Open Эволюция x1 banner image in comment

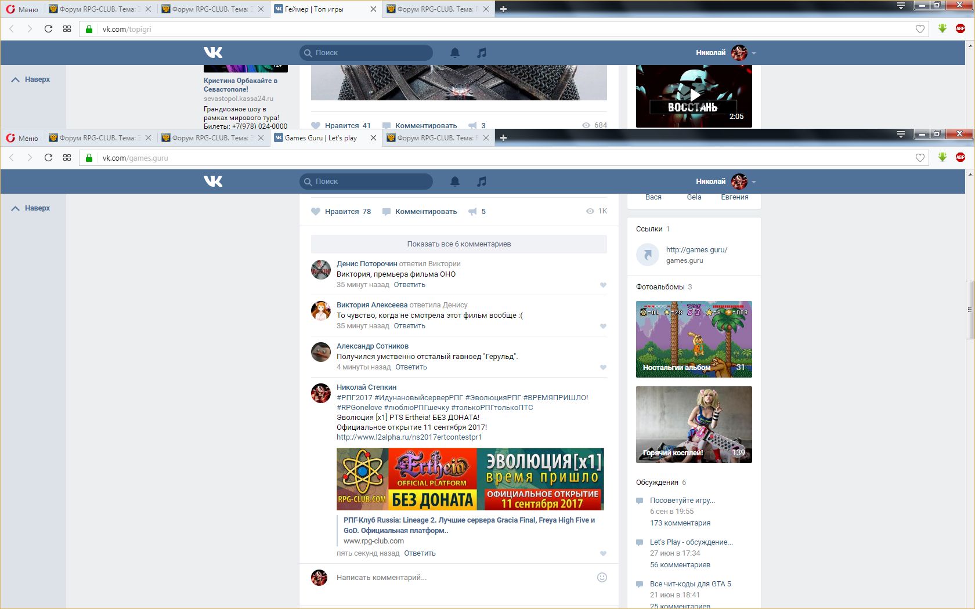(x=470, y=479)
